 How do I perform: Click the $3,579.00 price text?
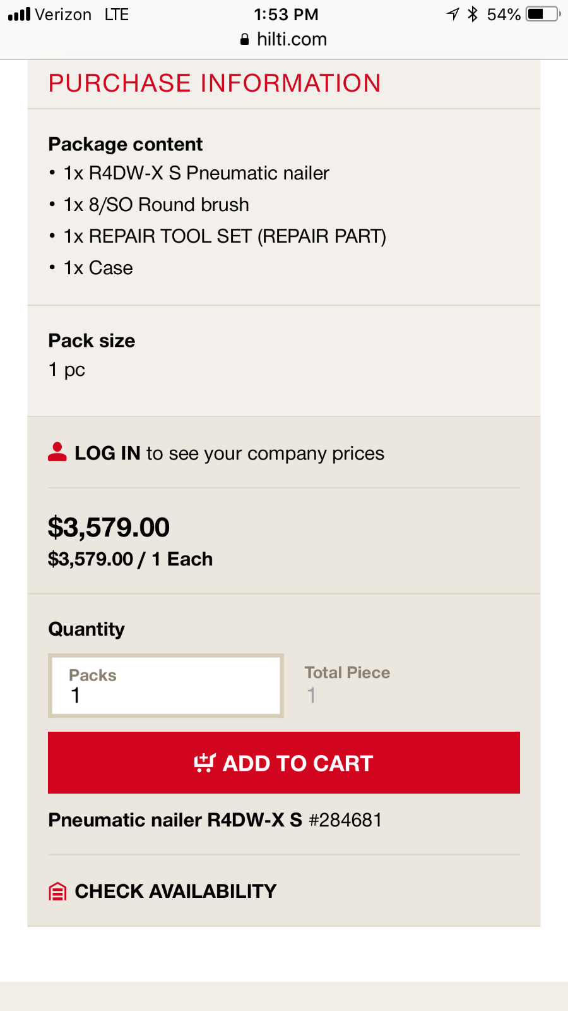coord(109,527)
